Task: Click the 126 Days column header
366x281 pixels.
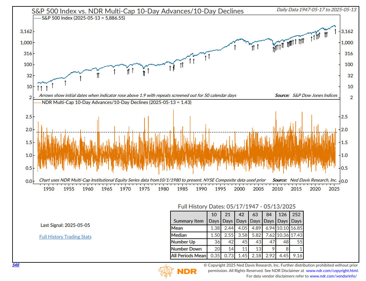Action: pyautogui.click(x=283, y=217)
